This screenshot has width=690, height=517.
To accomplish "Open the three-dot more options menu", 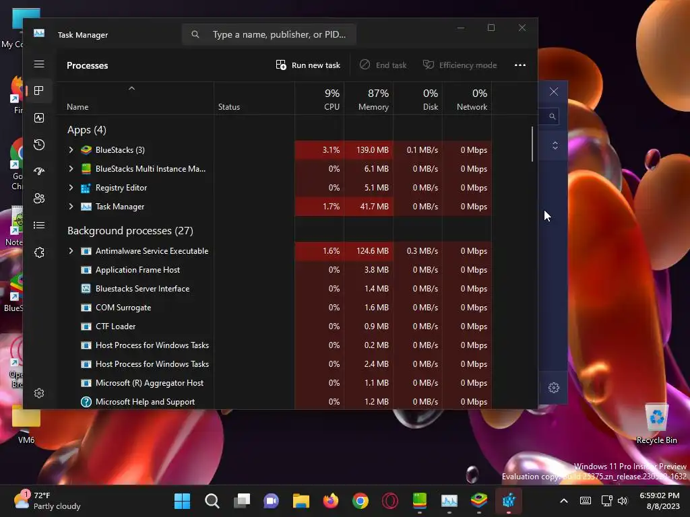I will coord(520,65).
